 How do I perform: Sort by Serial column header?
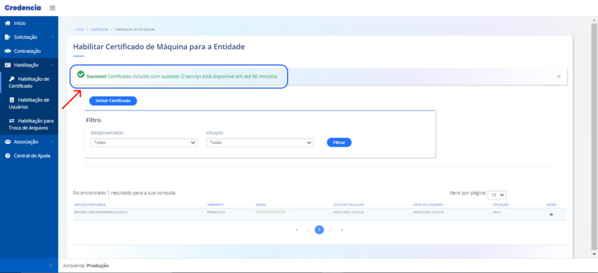pos(261,205)
